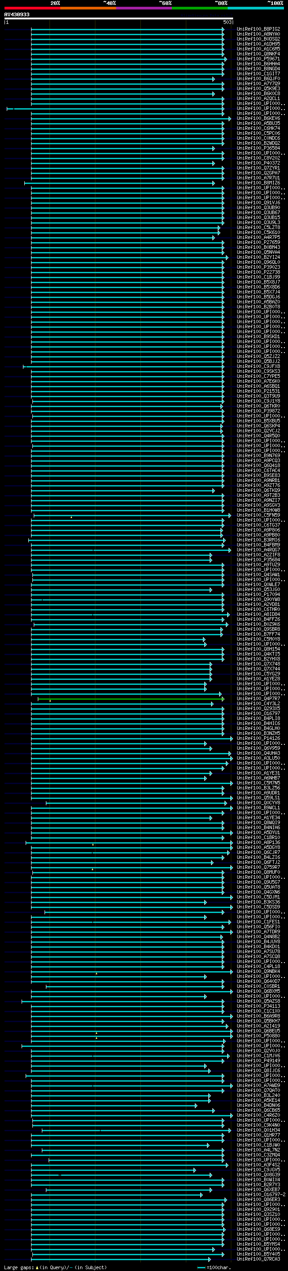Click hit label UniRef100_C5DJM1
Image resolution: width=288 pixels, height=1271 pixels.
point(258,897)
